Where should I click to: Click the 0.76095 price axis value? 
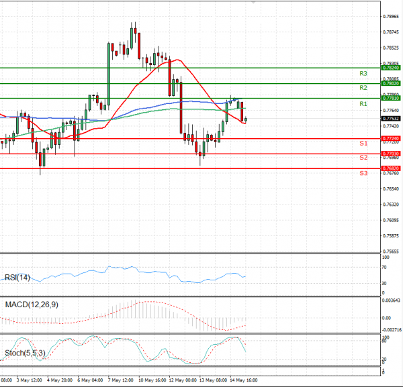tap(391, 220)
